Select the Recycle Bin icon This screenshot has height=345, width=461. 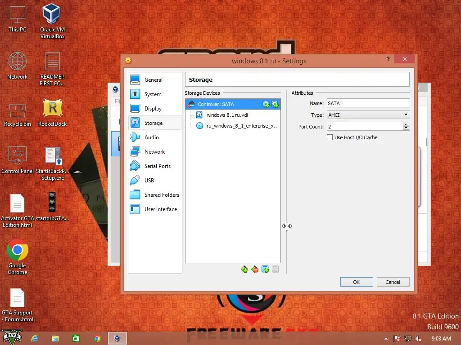coord(18,115)
